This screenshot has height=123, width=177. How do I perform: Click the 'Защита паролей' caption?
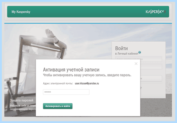[22, 100]
